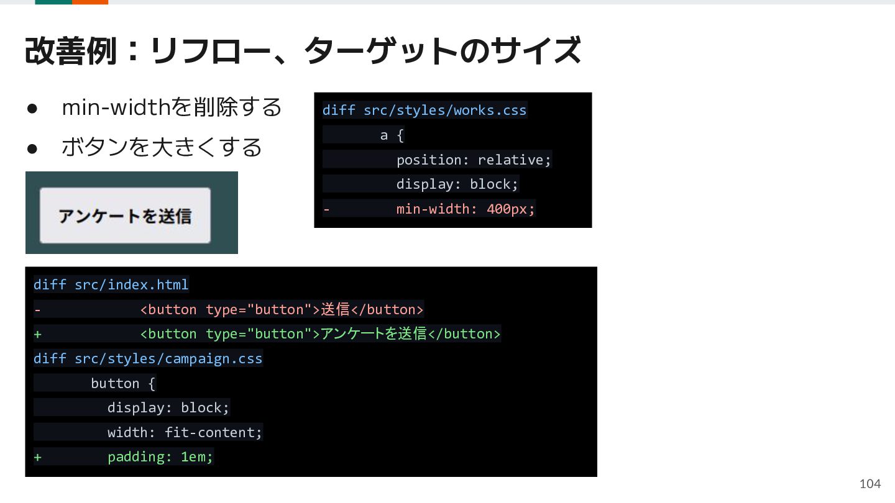
Task: Click the added 'padding: 1em;' line
Action: [124, 457]
